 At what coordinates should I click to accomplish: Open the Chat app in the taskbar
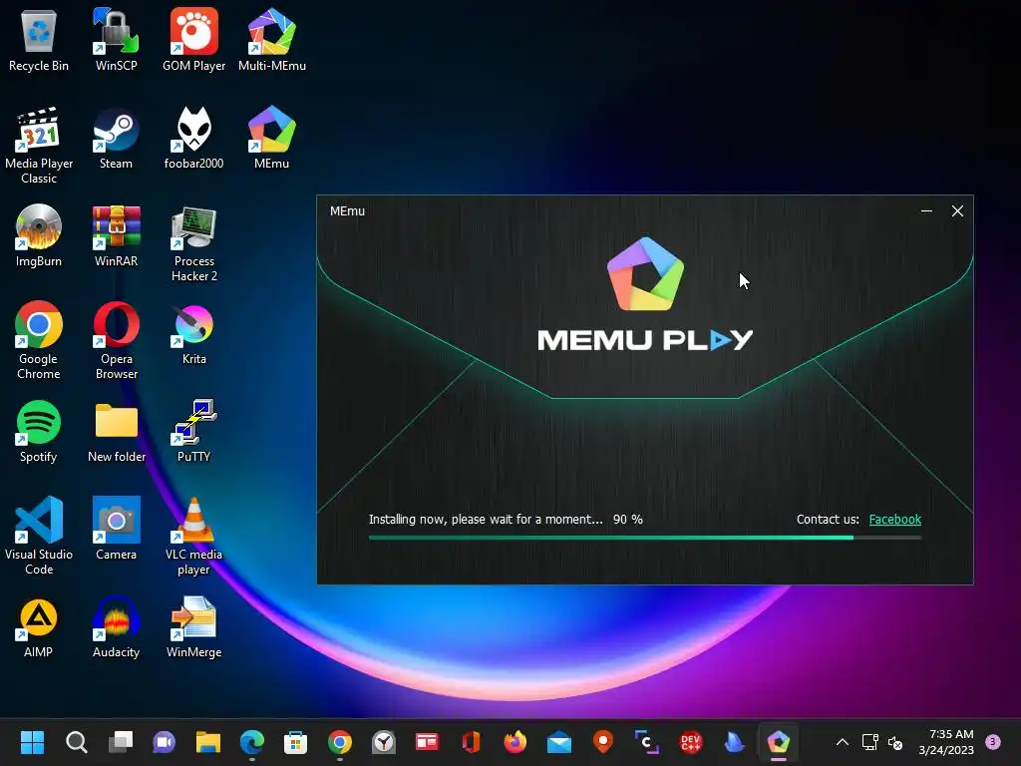pos(165,742)
